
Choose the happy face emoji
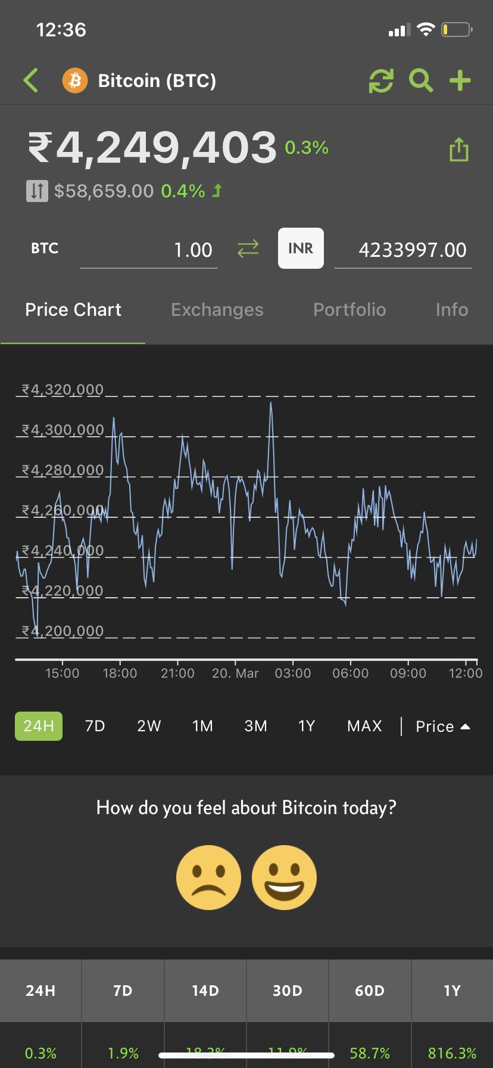284,877
